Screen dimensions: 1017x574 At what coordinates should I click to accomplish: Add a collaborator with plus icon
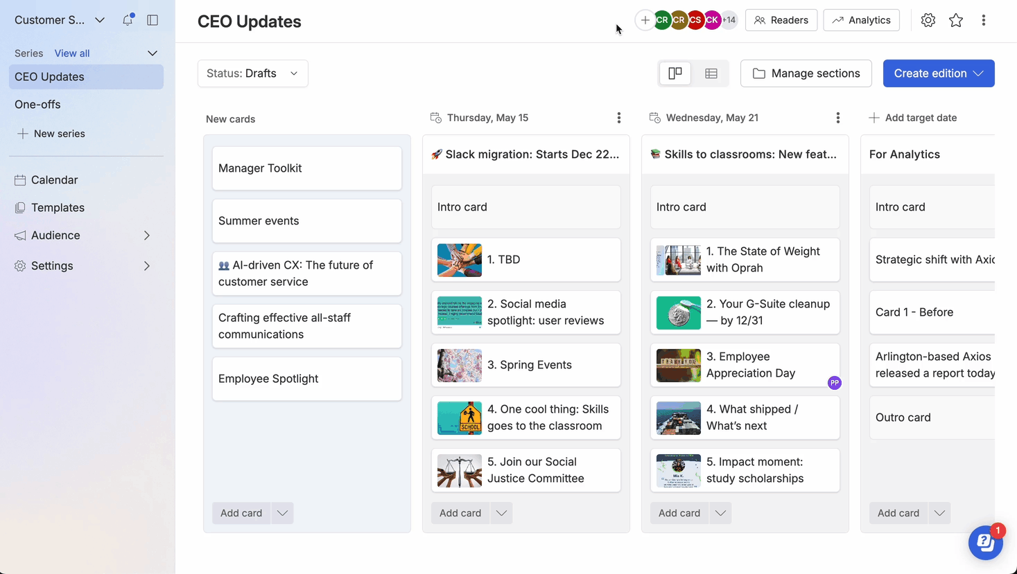pyautogui.click(x=645, y=20)
